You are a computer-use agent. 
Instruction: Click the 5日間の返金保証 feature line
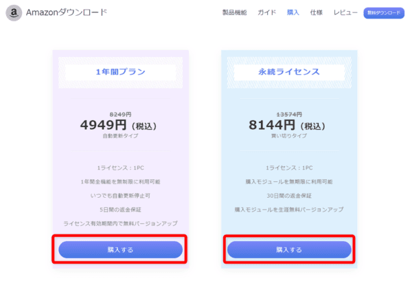click(x=120, y=209)
